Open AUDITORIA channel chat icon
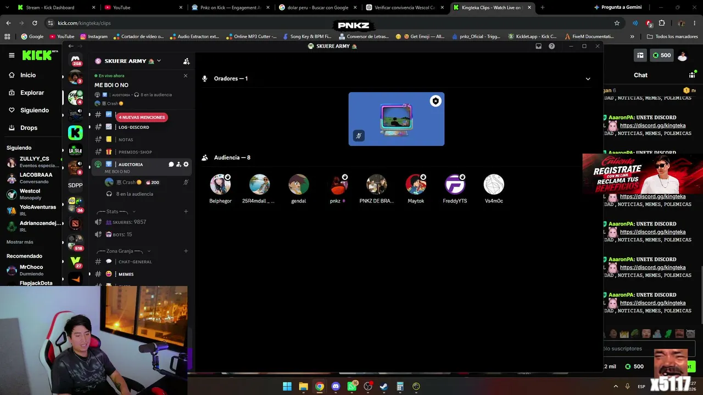The image size is (703, 395). point(171,164)
